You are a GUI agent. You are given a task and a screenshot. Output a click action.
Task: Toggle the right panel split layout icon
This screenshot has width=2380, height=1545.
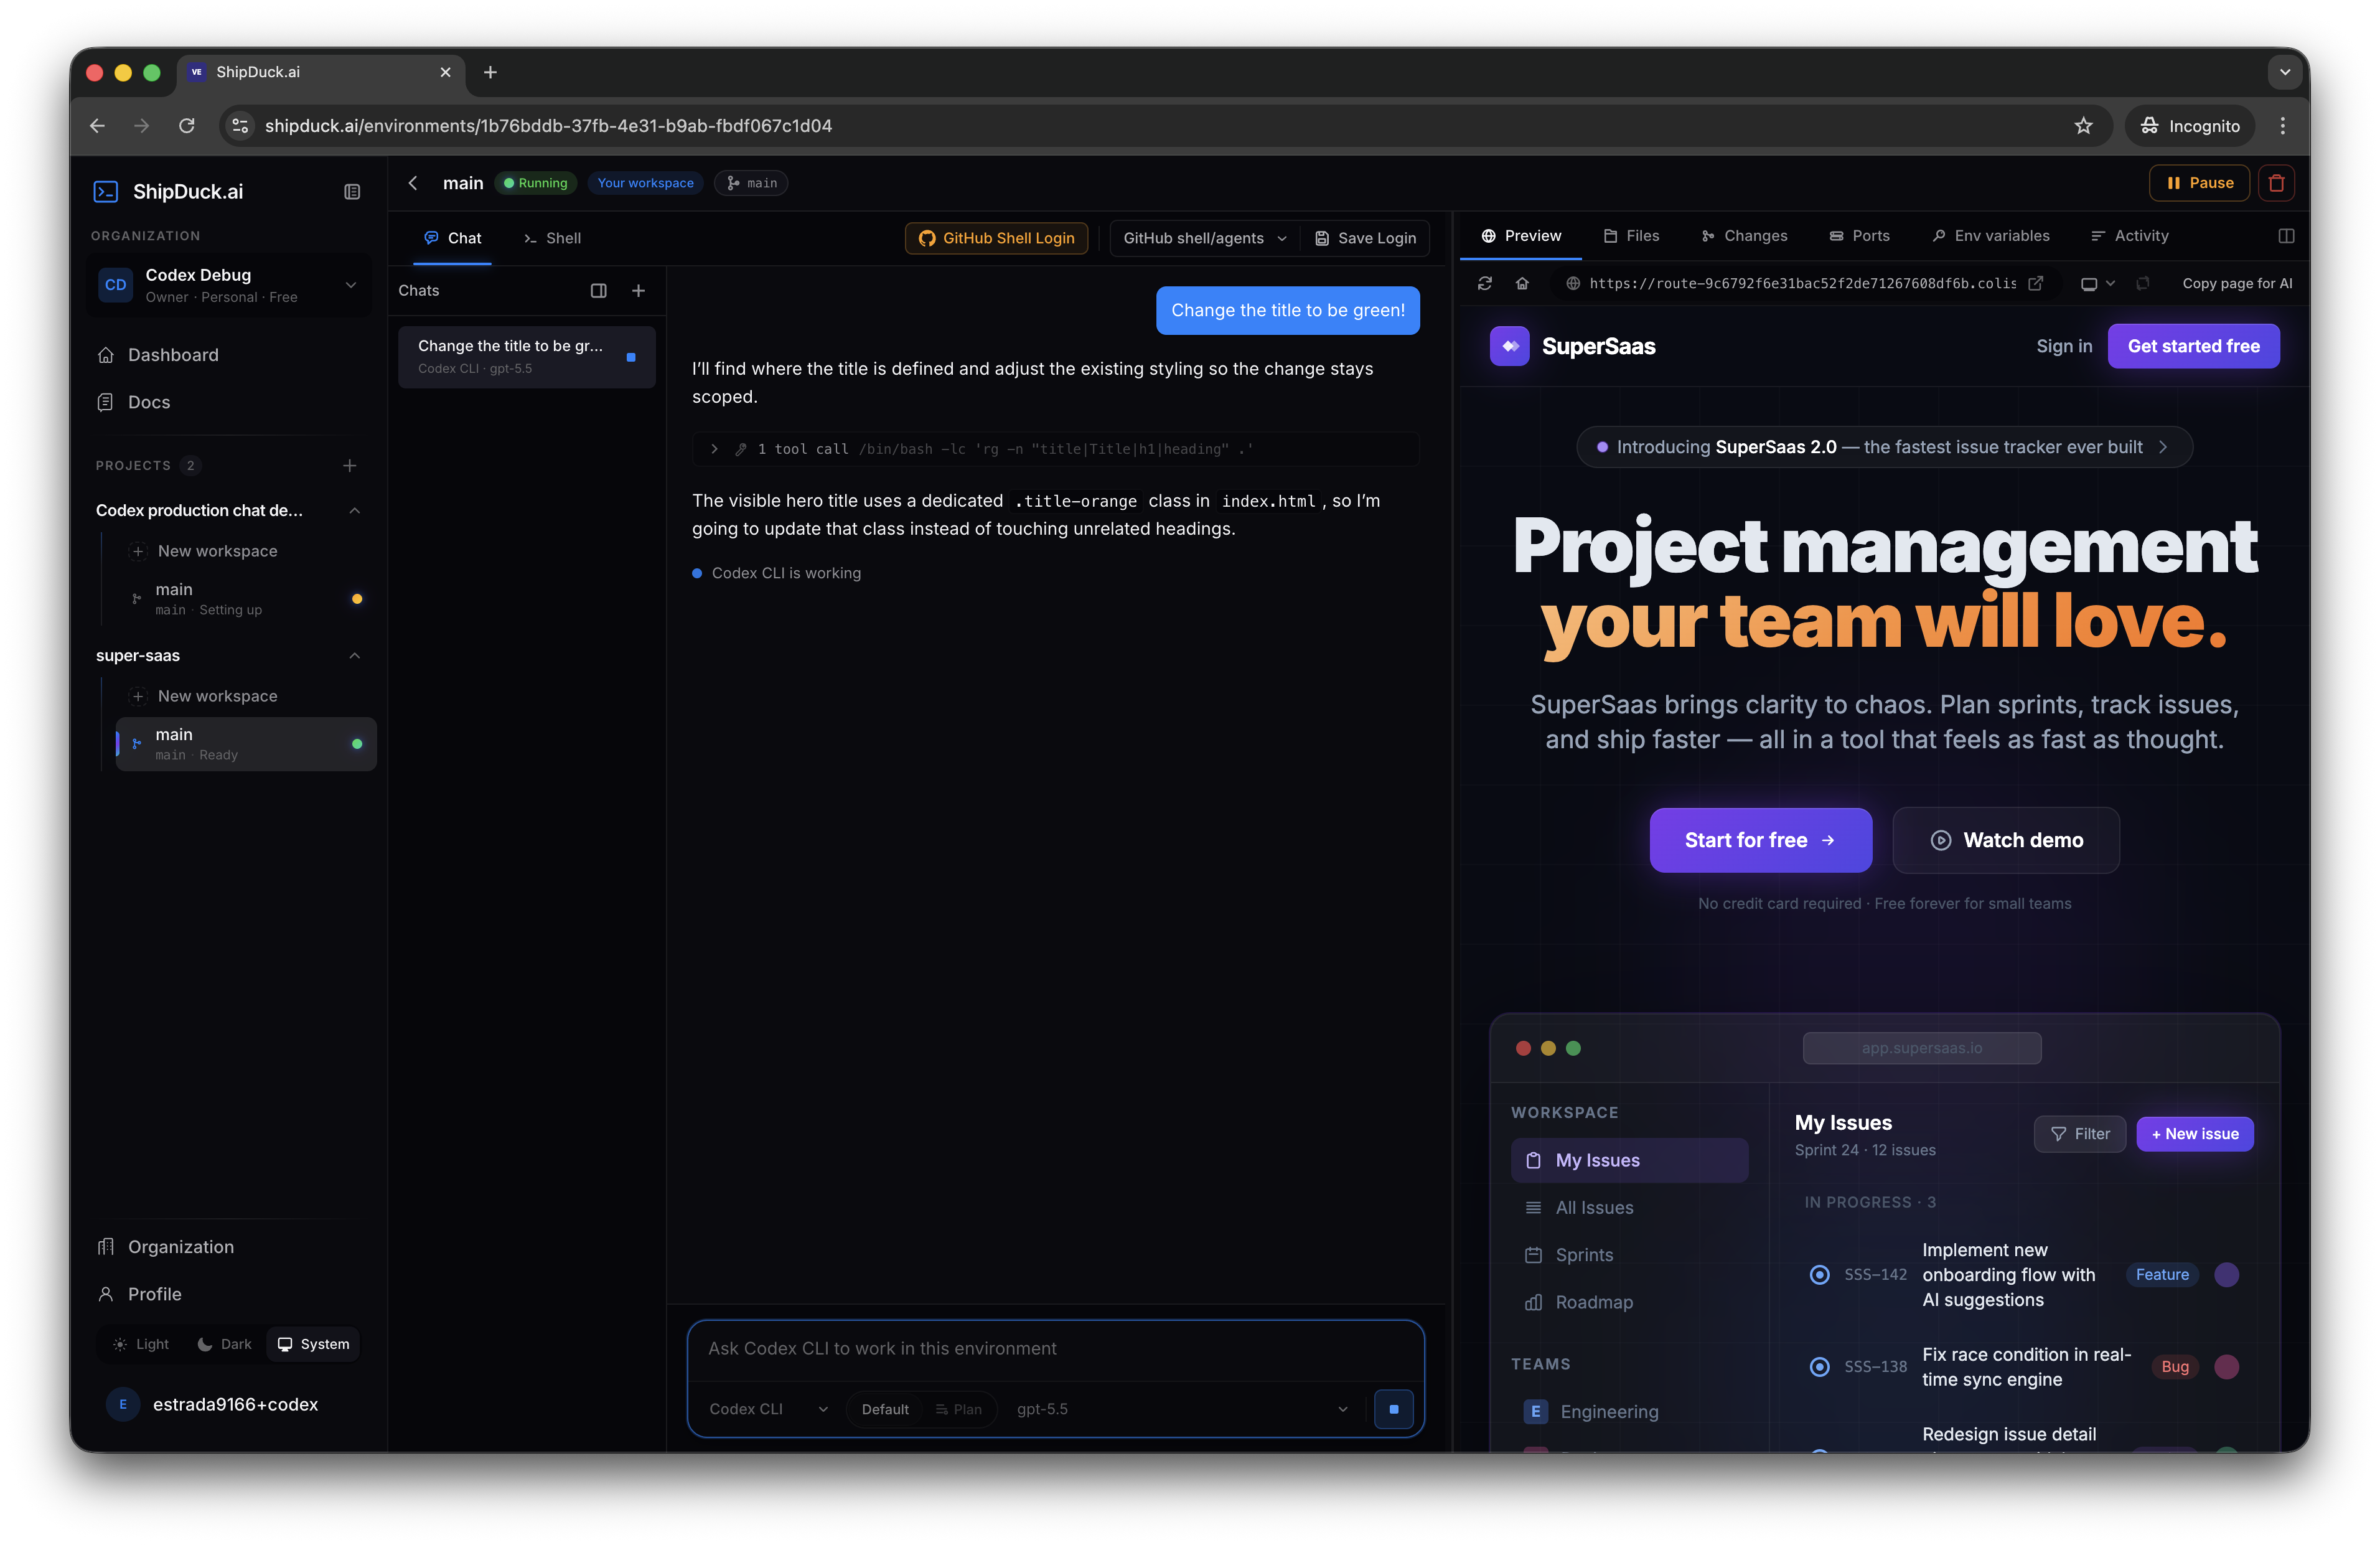2286,236
